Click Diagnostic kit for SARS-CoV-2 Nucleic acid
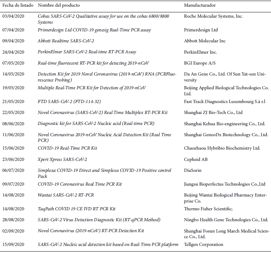The image size is (271, 253). [x=96, y=124]
